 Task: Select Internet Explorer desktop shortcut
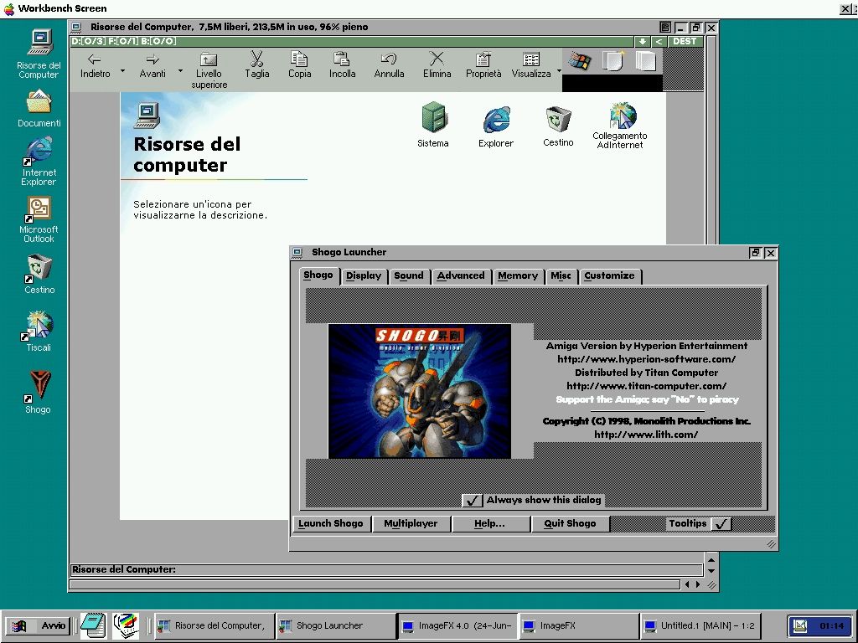[37, 151]
